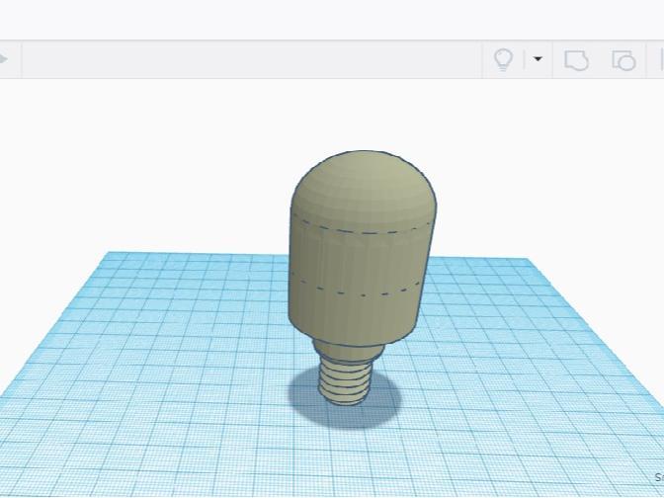Click the Show All lightbulb icon

point(503,59)
